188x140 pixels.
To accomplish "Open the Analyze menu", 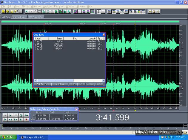I will coord(47,7).
